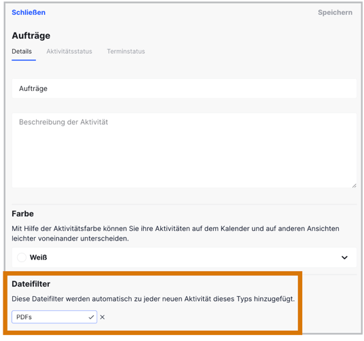Click the Weiß color label

[x=38, y=257]
